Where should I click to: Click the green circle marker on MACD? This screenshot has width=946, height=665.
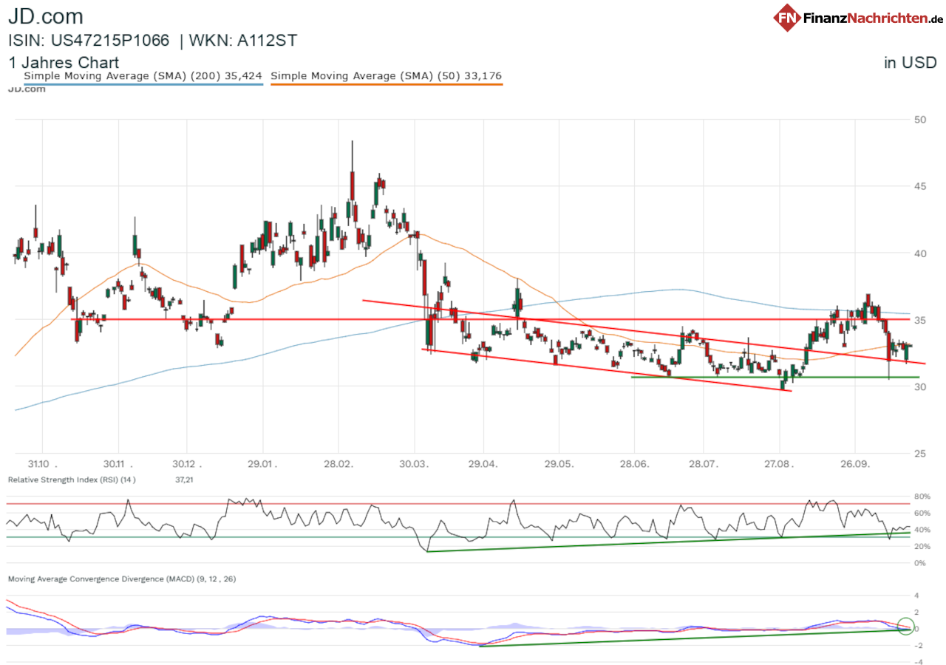[905, 626]
